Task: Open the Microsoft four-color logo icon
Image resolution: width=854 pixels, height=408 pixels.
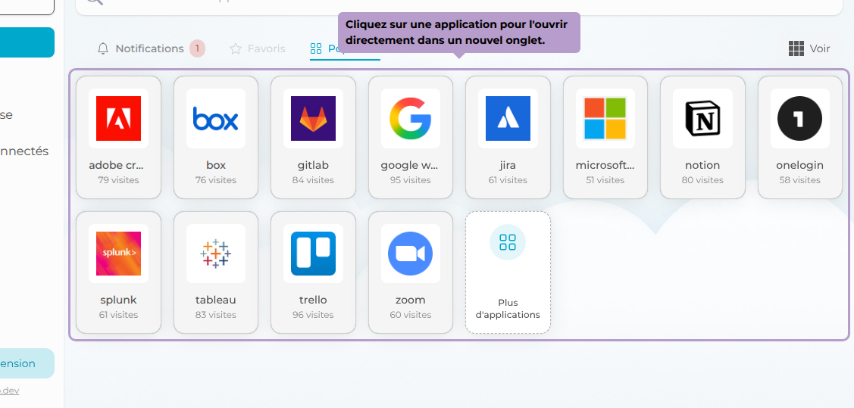Action: (x=605, y=119)
